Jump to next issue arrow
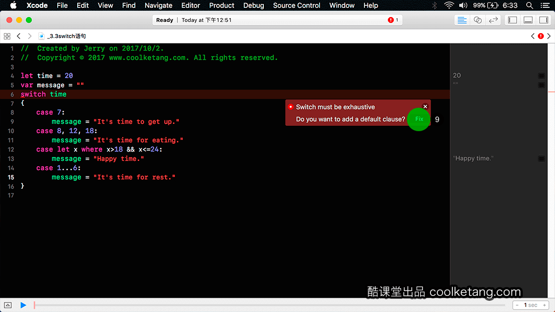Viewport: 555px width, 312px height. 549,36
